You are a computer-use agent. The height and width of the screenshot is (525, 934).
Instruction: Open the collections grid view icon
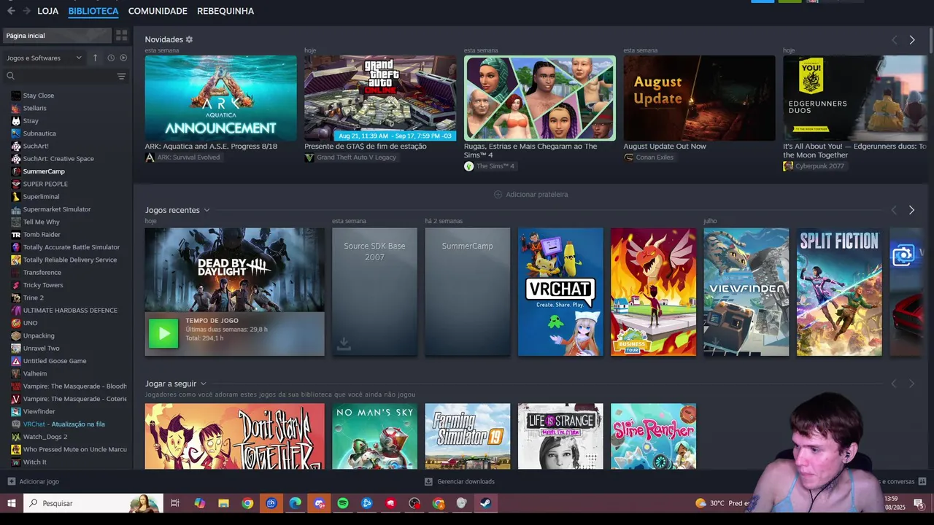(122, 35)
